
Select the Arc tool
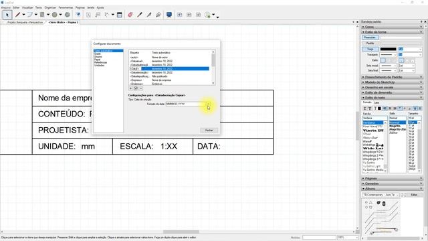[29, 15]
